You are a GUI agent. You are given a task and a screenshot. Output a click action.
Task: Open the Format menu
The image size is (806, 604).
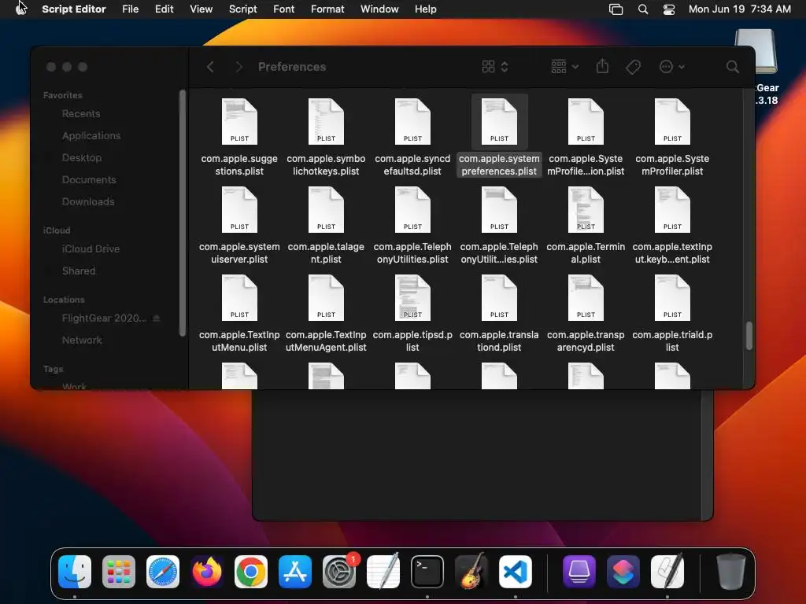click(x=327, y=9)
